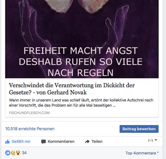The image size is (166, 159).
Task: Click the share arrow icon
Action: pos(87,142)
